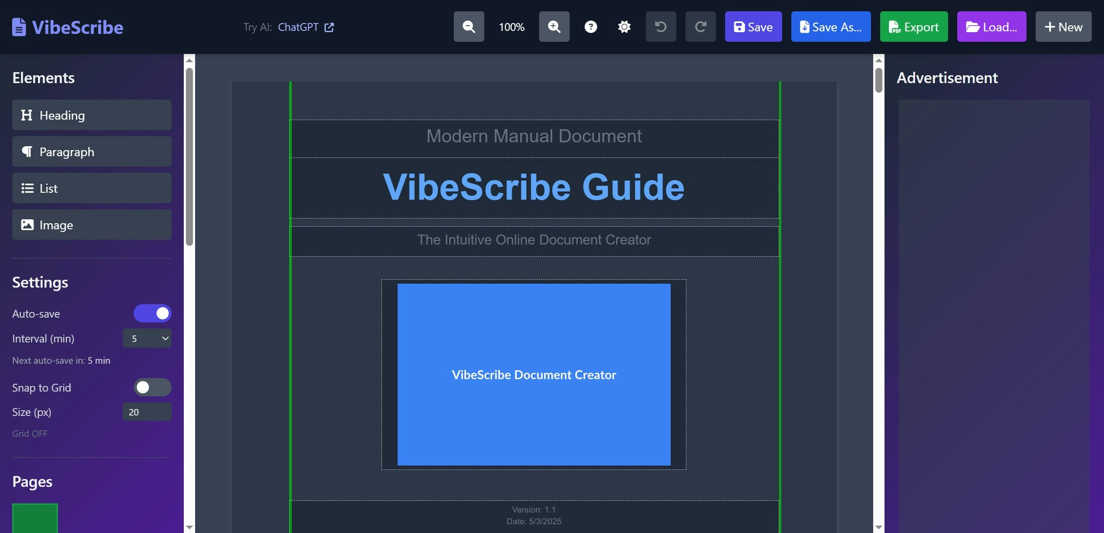Enable the Snap to Grid toggle

tap(152, 387)
